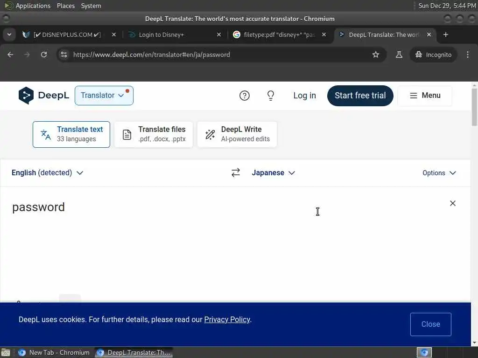The height and width of the screenshot is (358, 478).
Task: Click the Chromium labs flask icon
Action: pyautogui.click(x=399, y=55)
